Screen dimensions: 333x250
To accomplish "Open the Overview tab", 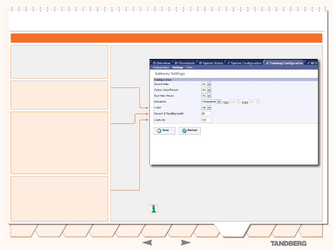I will (161, 63).
